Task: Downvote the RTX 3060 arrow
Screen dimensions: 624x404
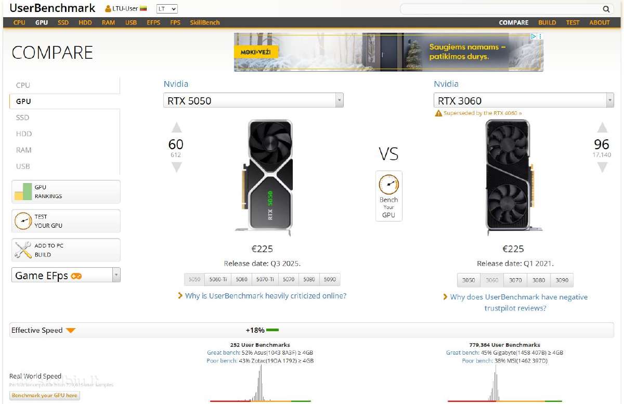Action: [x=602, y=167]
